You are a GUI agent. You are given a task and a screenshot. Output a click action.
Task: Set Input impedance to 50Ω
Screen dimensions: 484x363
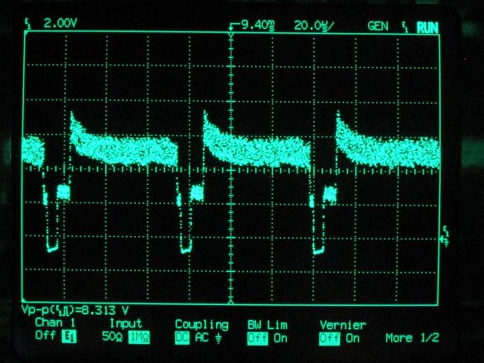112,336
